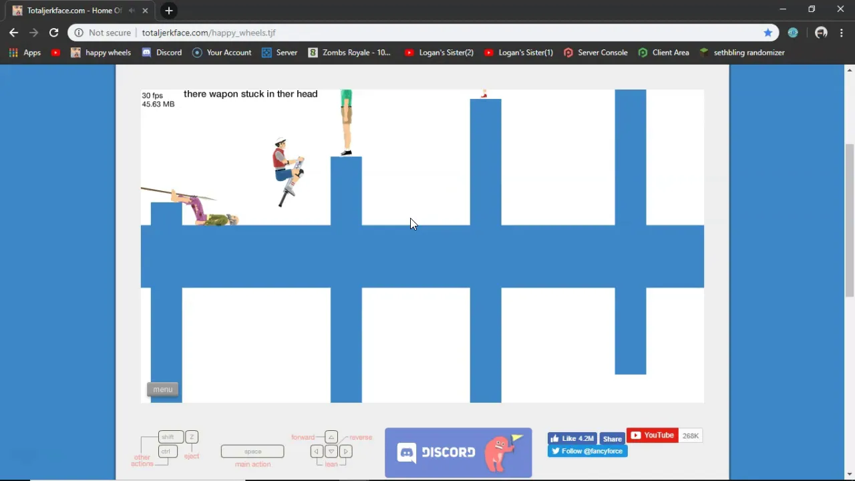Click the shift key control hint

tap(170, 437)
